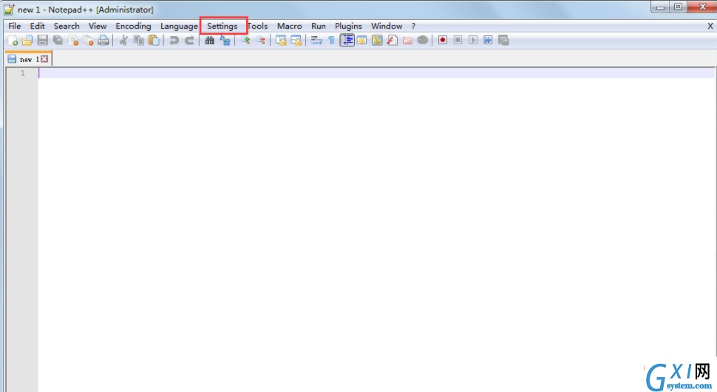Click the Zoom Out magnifier icon

click(x=261, y=40)
